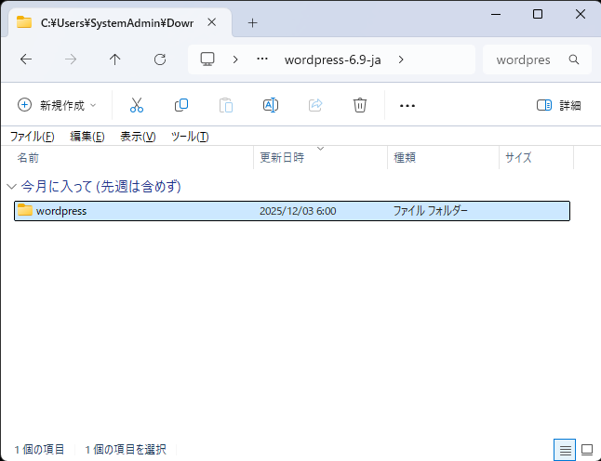The image size is (601, 461).
Task: Click the Cut scissors icon
Action: tap(137, 105)
